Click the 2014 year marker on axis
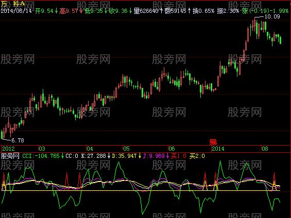Viewport: 291px width, 218px height. pyautogui.click(x=218, y=149)
